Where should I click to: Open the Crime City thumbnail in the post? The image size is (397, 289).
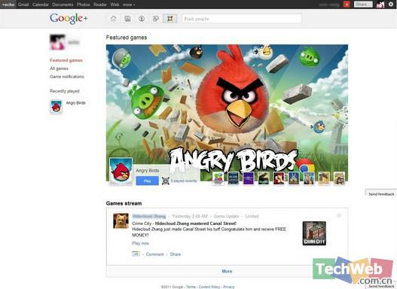[x=314, y=233]
